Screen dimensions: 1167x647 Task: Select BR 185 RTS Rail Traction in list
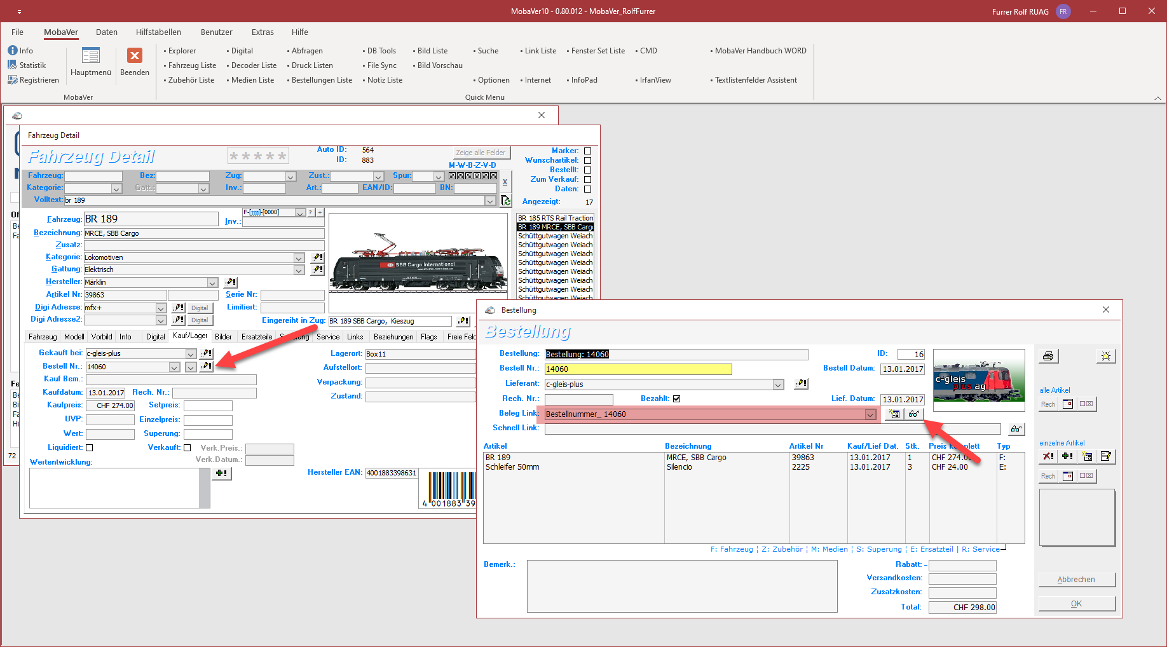(556, 218)
